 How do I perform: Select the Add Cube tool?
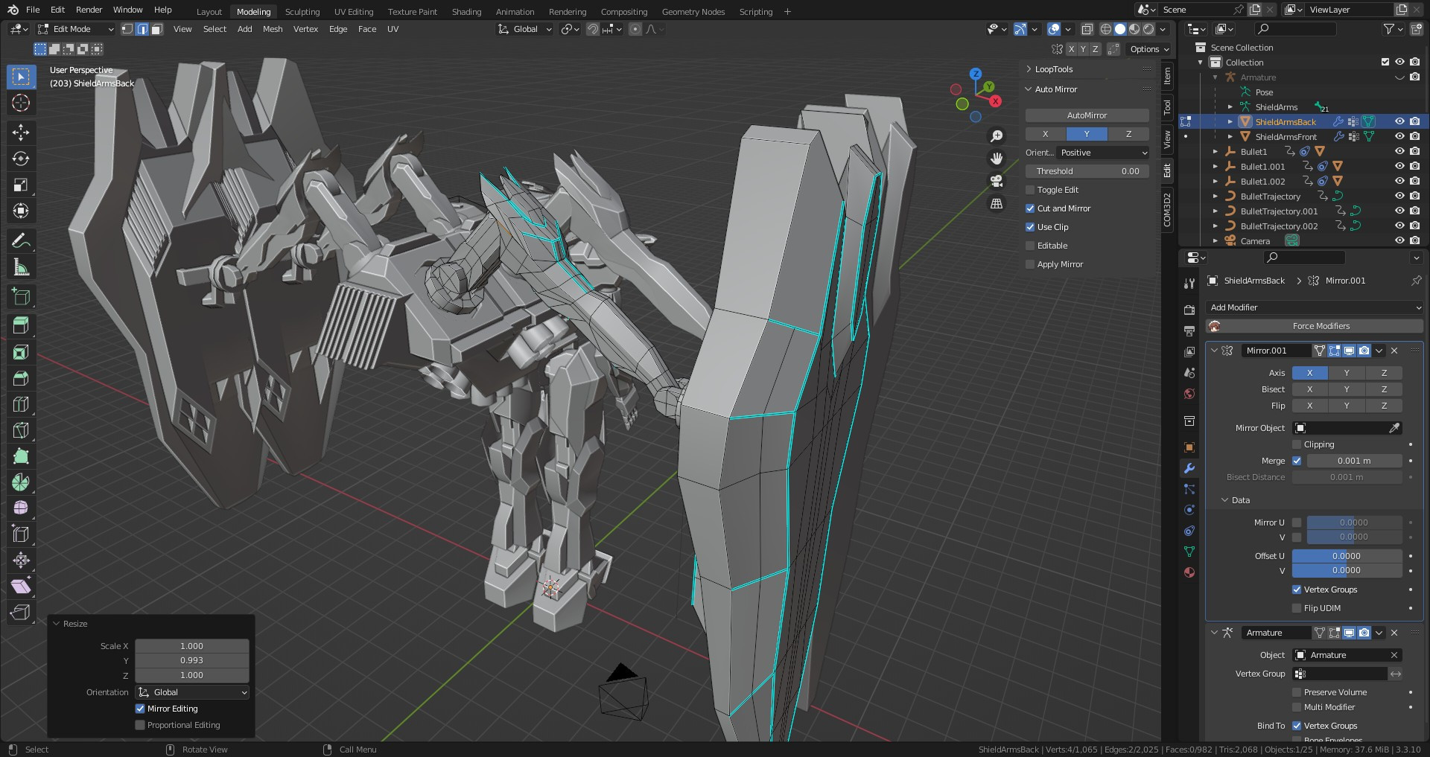(21, 296)
